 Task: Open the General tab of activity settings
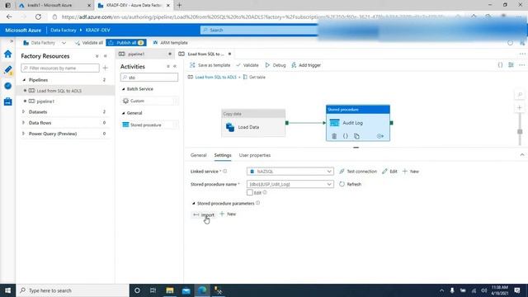[x=198, y=155]
